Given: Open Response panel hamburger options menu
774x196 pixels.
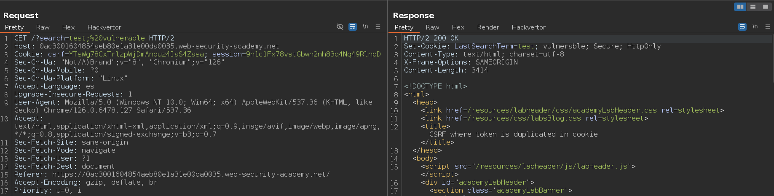Looking at the screenshot, I should [x=768, y=27].
